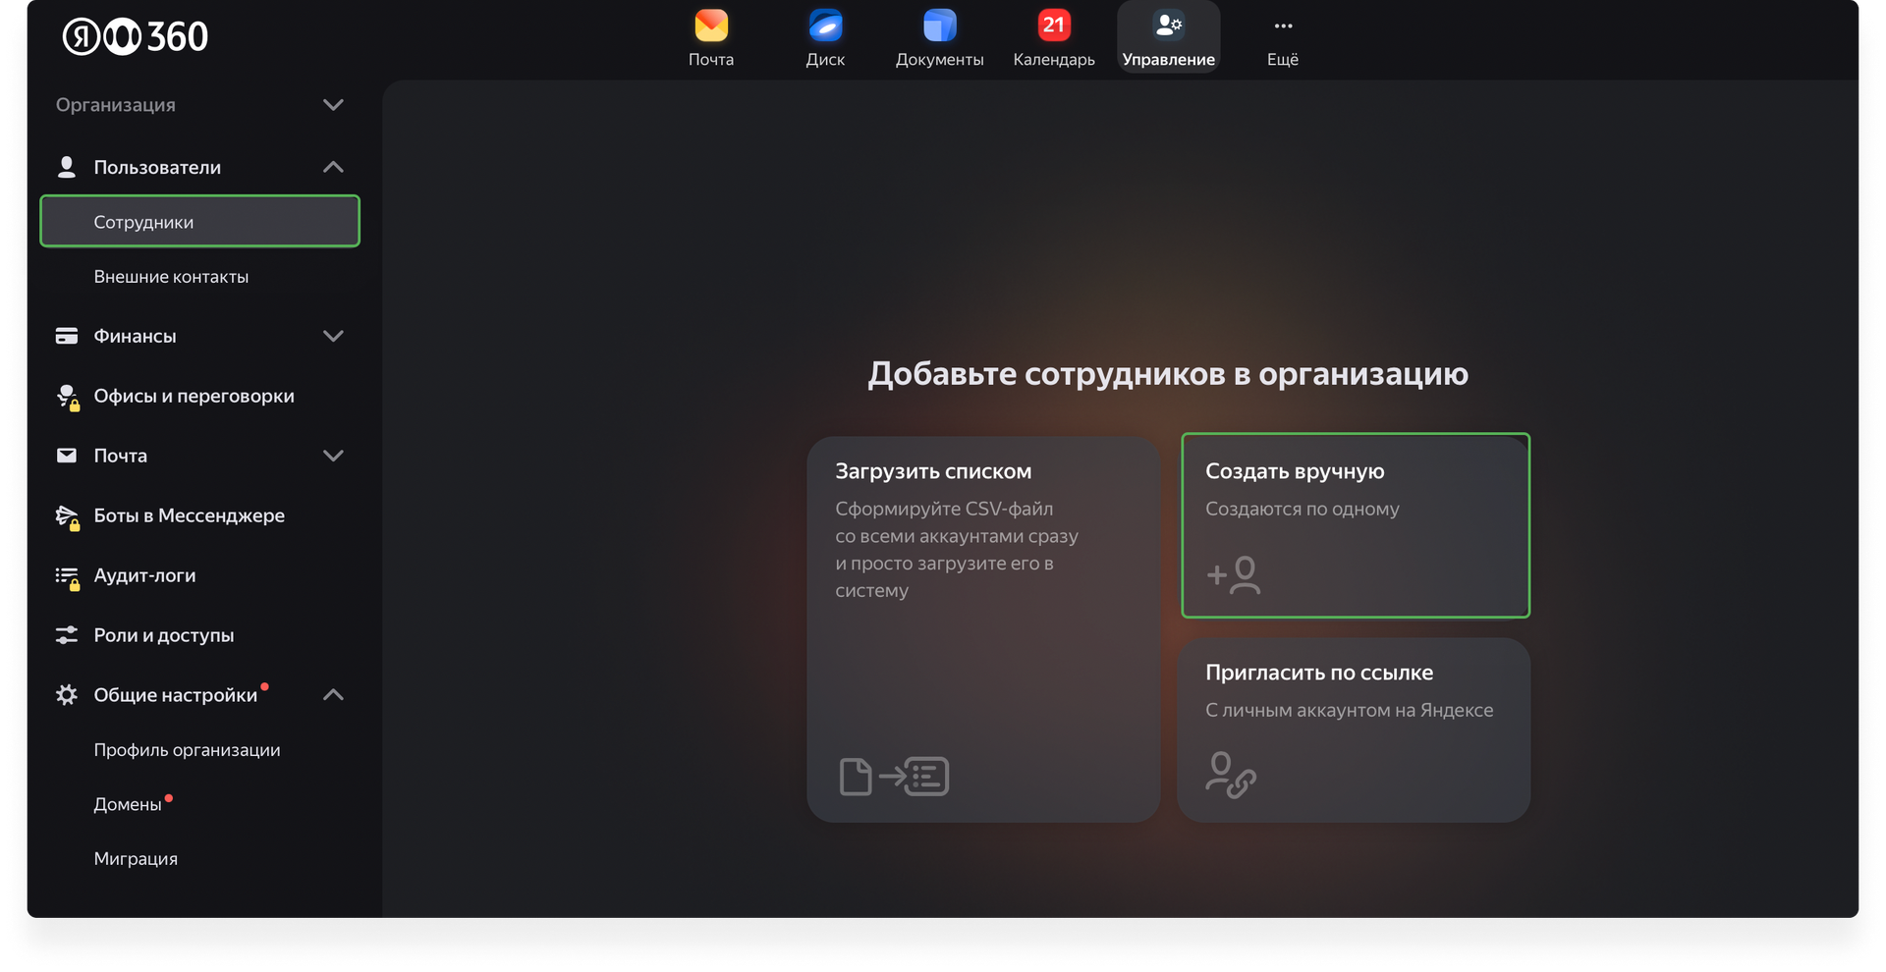1886x972 pixels.
Task: Select Пригласить по ссылке
Action: click(x=1354, y=730)
